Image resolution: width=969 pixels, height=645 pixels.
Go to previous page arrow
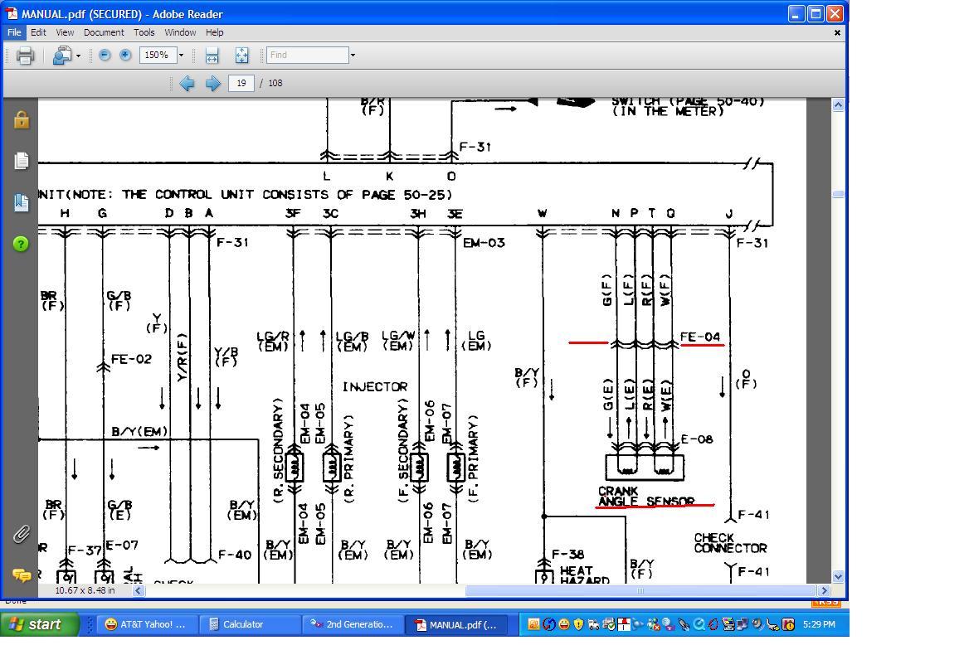pyautogui.click(x=187, y=83)
